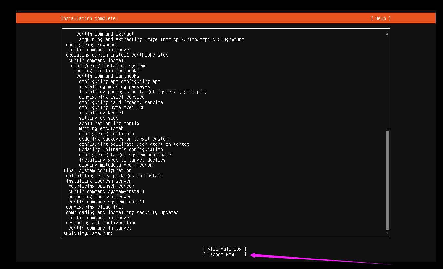Click the 'Installation complete!' header title
Viewport: 443px width, 269px height.
click(90, 18)
